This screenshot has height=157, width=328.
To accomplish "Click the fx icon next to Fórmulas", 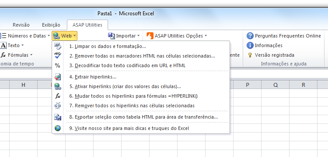I will (x=3, y=55).
